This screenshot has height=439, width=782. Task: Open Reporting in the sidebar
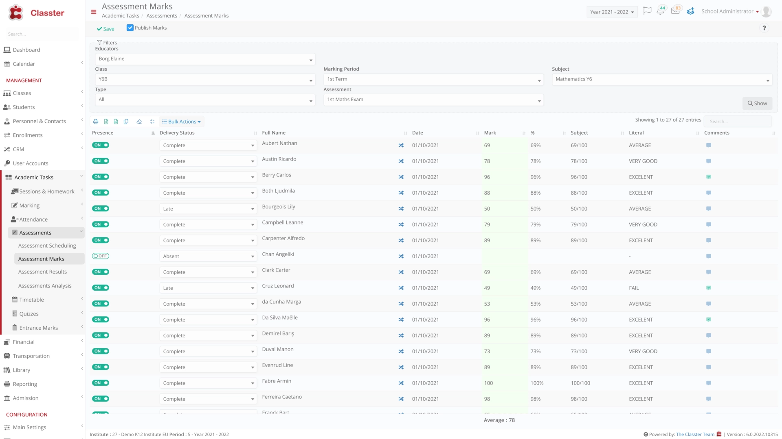25,384
